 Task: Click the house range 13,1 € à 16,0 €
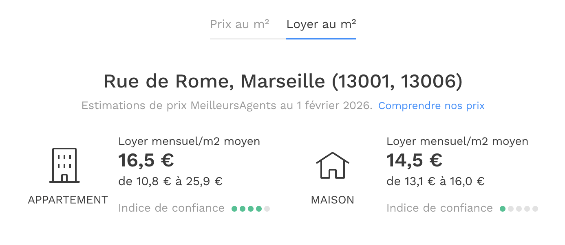[x=435, y=181]
